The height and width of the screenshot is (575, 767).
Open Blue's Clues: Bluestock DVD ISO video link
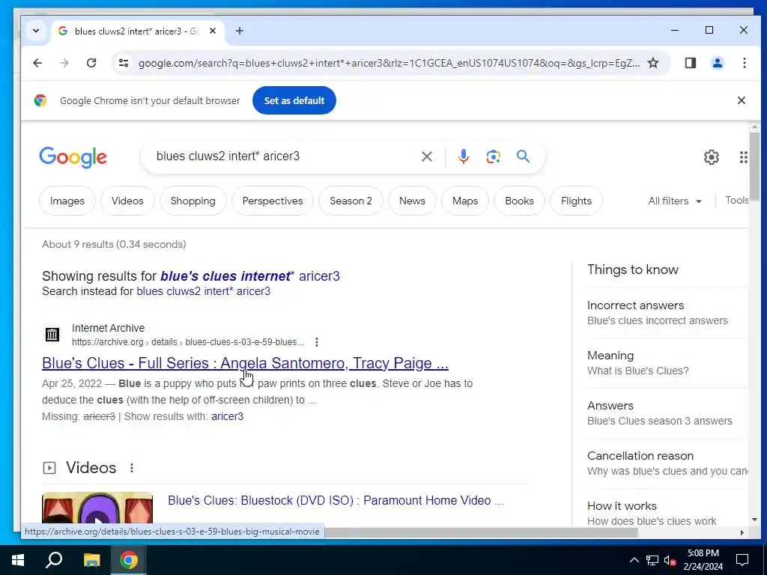click(x=336, y=500)
